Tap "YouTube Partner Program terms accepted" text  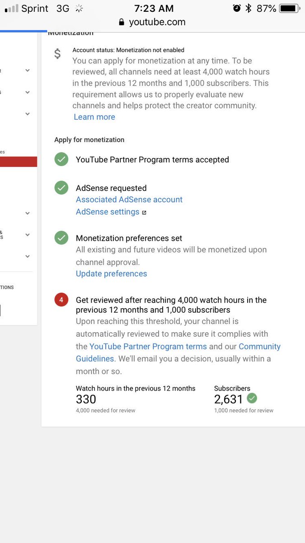pos(152,160)
